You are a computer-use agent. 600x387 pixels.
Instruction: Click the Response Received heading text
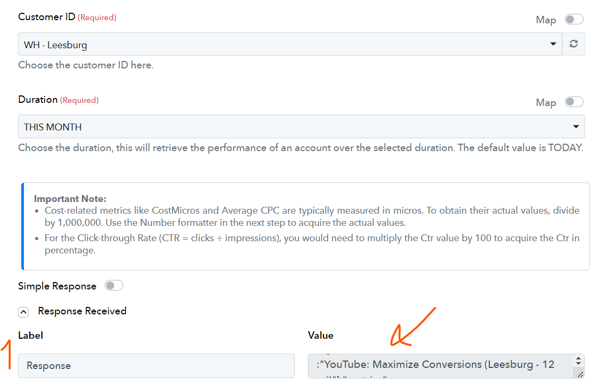pos(82,311)
